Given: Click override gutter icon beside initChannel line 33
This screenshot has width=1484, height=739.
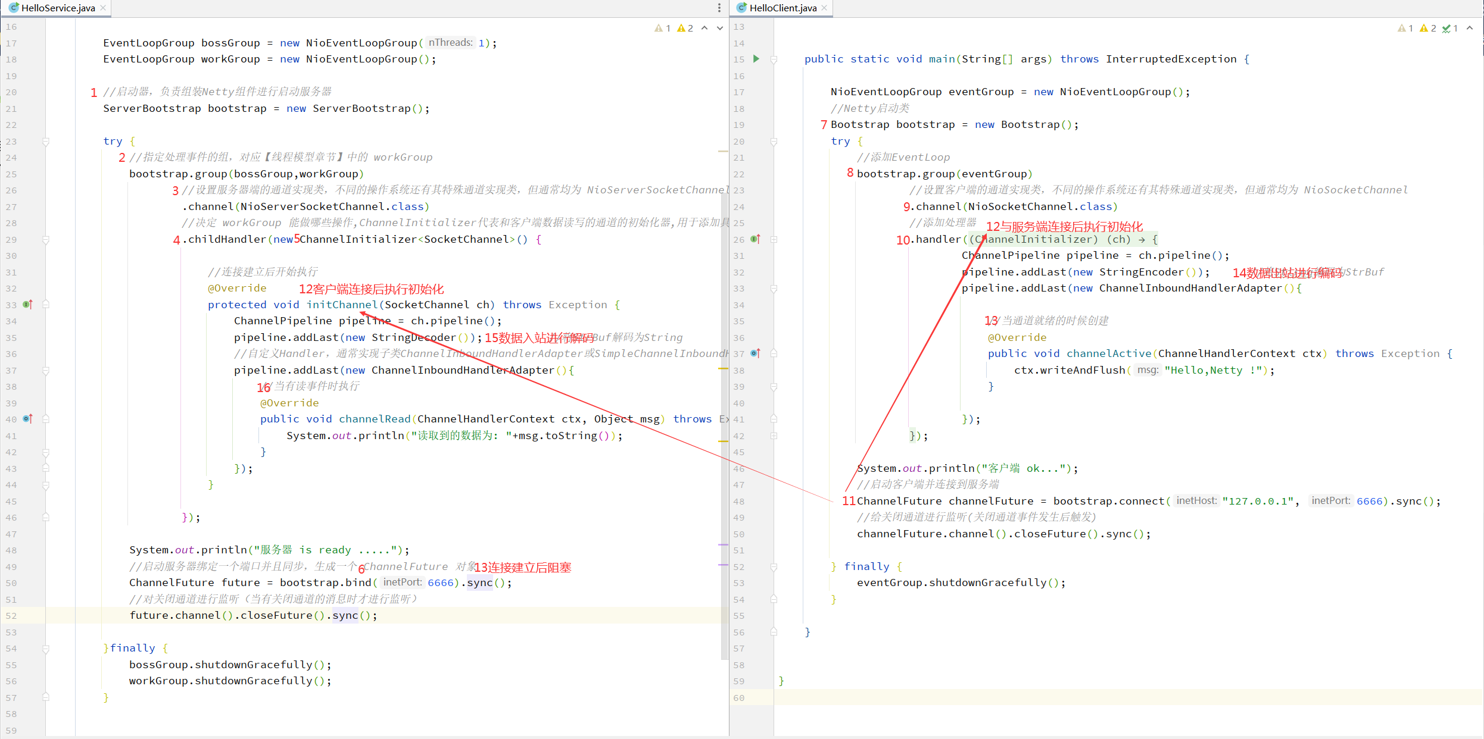Looking at the screenshot, I should click(27, 304).
